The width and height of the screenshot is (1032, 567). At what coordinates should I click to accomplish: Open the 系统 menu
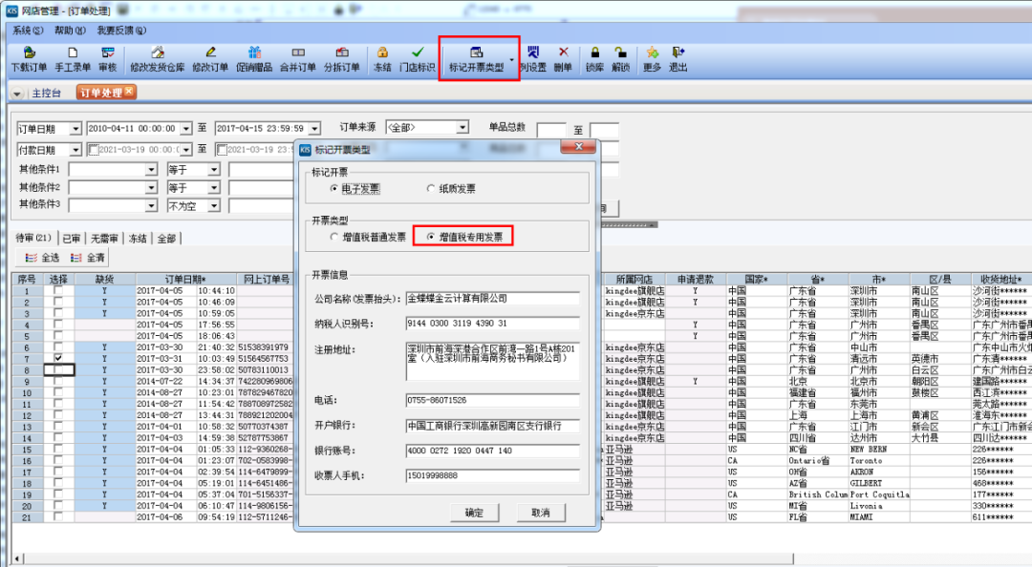(26, 31)
